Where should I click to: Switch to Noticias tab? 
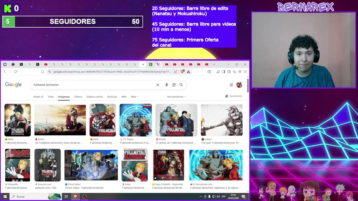[x=112, y=97]
